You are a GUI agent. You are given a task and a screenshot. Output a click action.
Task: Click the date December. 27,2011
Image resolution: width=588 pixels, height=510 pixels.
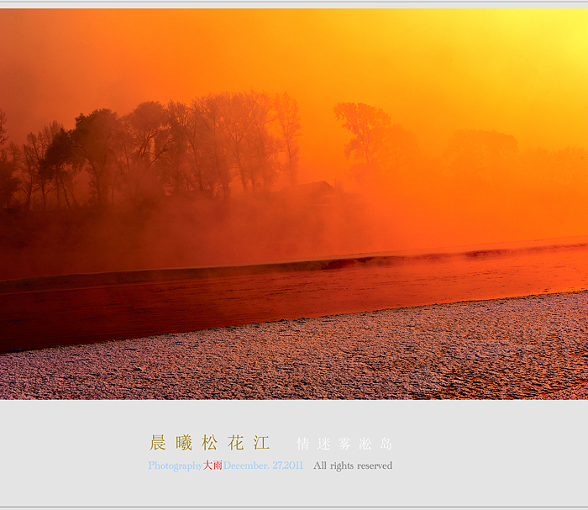pyautogui.click(x=263, y=465)
